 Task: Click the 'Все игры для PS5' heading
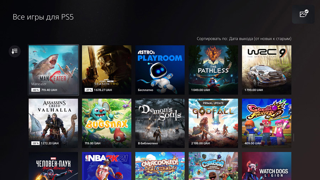[x=43, y=17]
